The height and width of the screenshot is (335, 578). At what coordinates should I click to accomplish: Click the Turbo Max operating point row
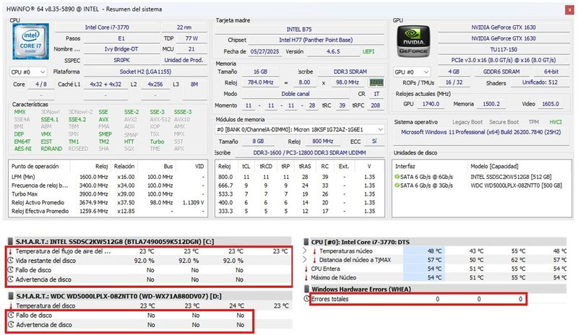(108, 193)
